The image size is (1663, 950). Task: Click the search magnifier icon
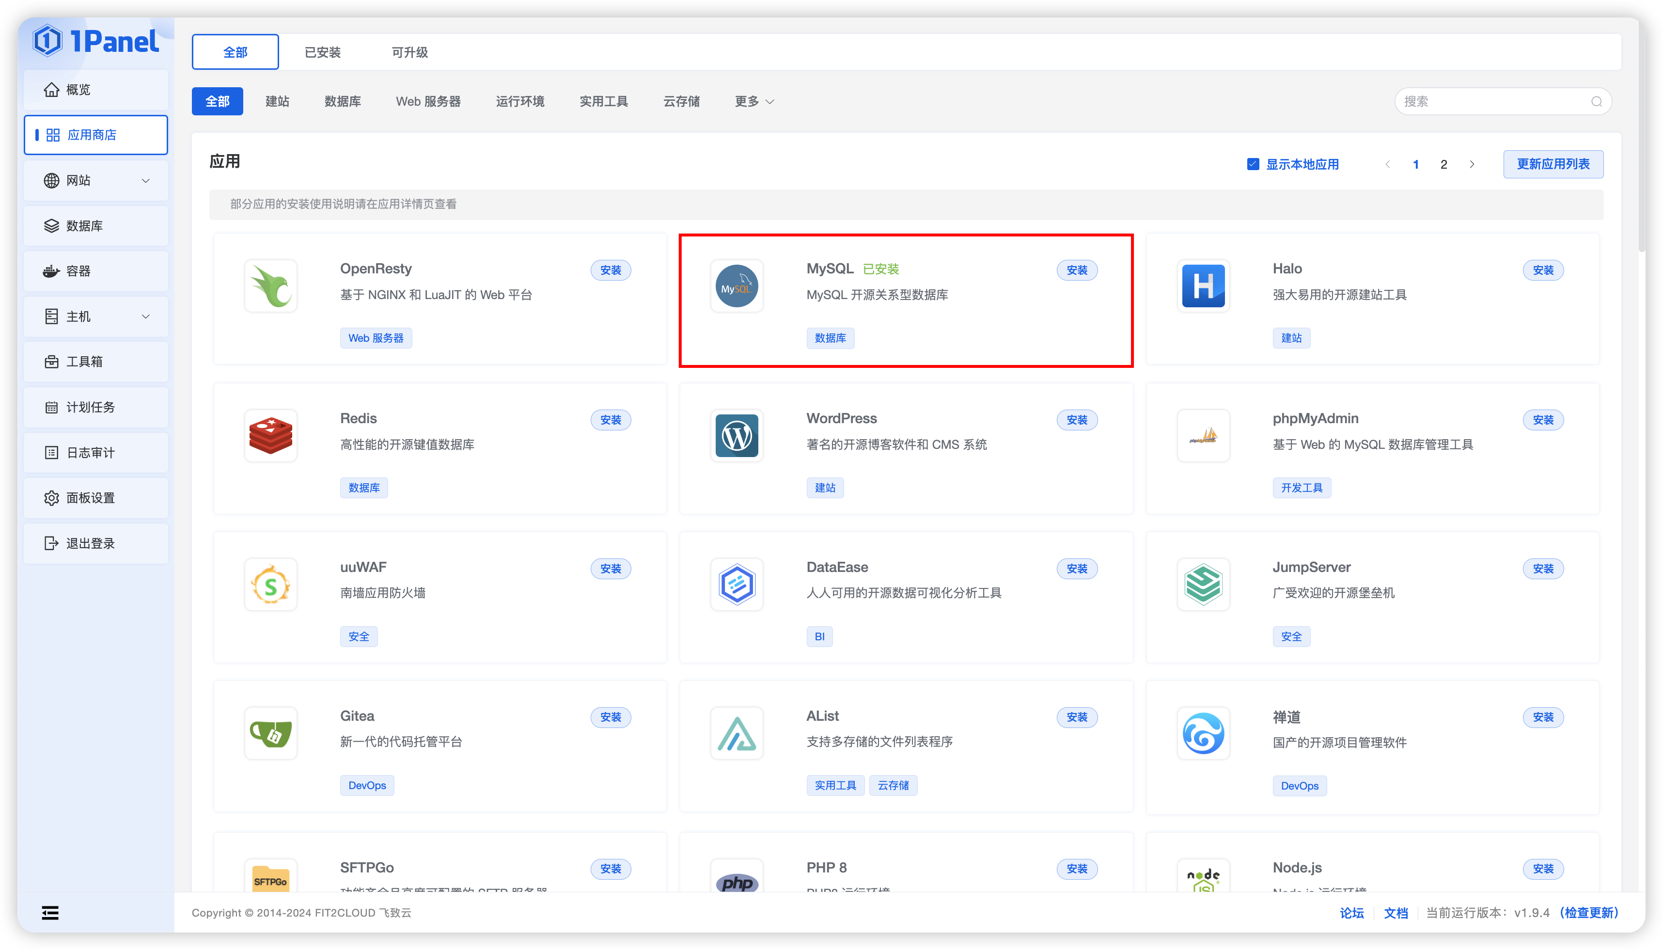pyautogui.click(x=1596, y=101)
